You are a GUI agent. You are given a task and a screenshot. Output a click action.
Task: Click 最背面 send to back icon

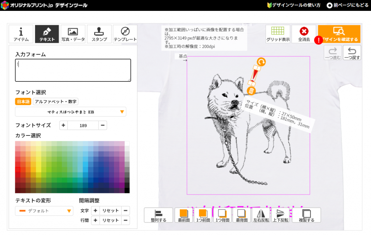point(242,215)
